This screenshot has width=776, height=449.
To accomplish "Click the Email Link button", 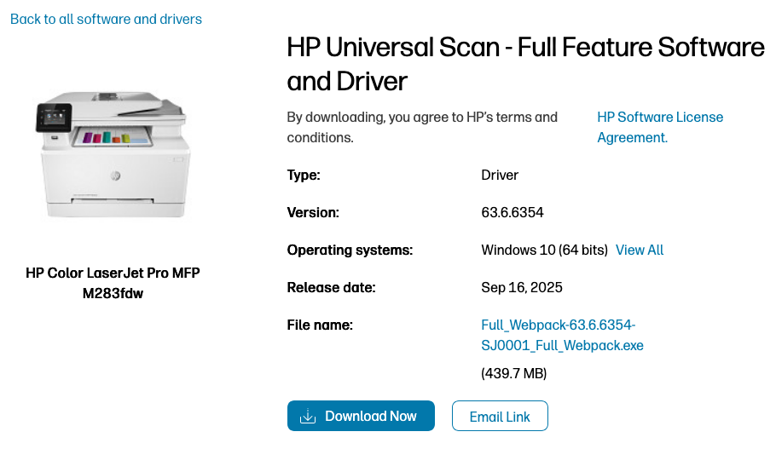I will tap(500, 417).
